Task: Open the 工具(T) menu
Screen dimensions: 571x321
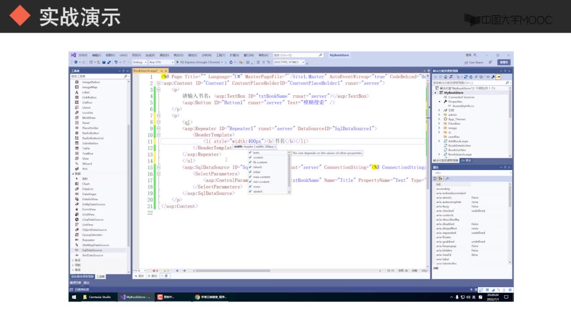Action: (x=220, y=55)
